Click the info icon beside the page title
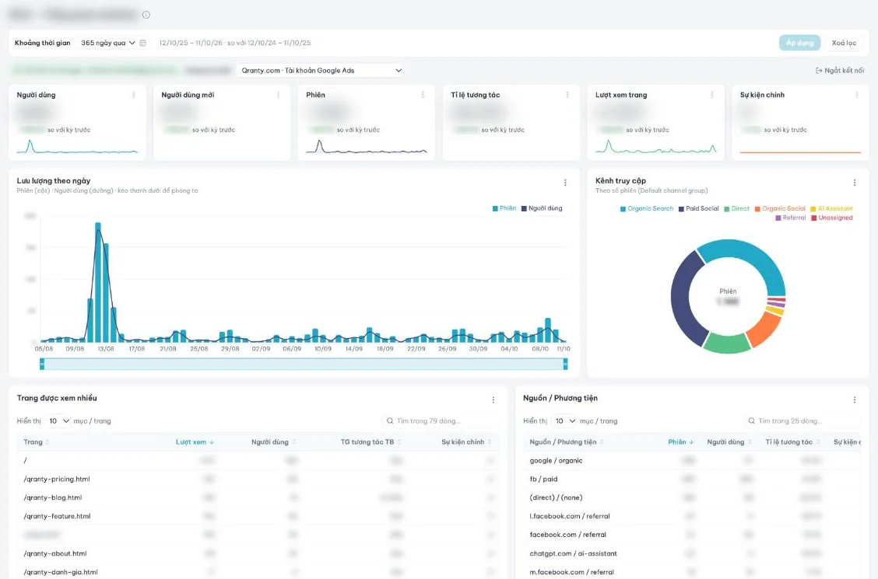This screenshot has height=579, width=878. click(146, 15)
